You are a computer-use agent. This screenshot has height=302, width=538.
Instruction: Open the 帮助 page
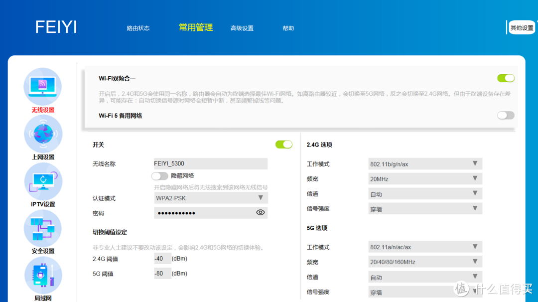click(288, 28)
